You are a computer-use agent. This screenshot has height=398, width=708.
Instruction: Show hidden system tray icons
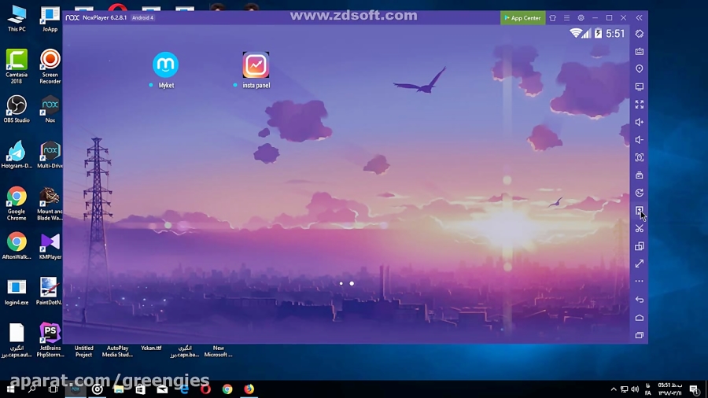(613, 389)
